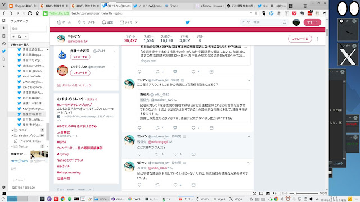The width and height of the screenshot is (360, 202).
Task: Open the 通知 notifications item
Action: [107, 22]
